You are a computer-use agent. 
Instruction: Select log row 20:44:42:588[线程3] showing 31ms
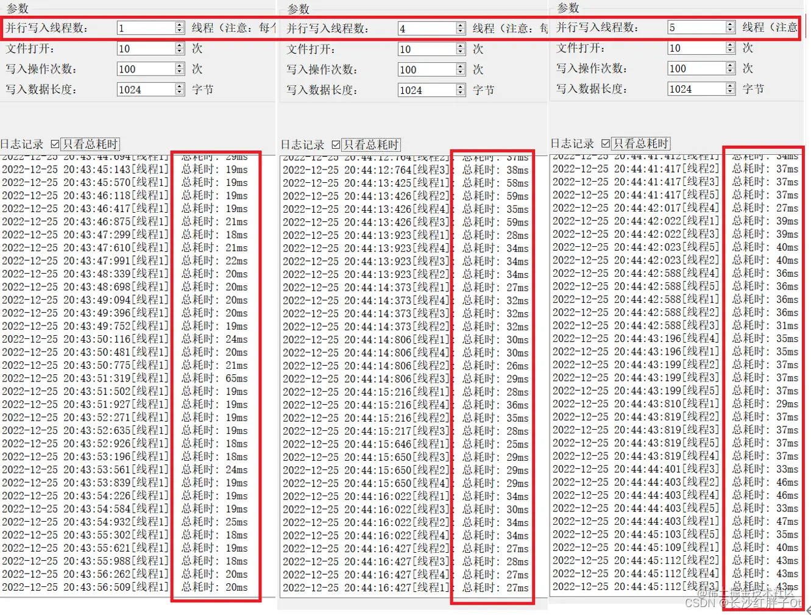pyautogui.click(x=676, y=325)
